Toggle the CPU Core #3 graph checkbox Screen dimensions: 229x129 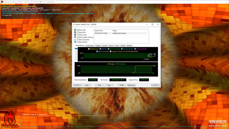click(135, 49)
